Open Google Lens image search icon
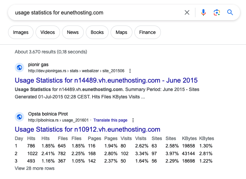This screenshot has width=246, height=179. (217, 12)
